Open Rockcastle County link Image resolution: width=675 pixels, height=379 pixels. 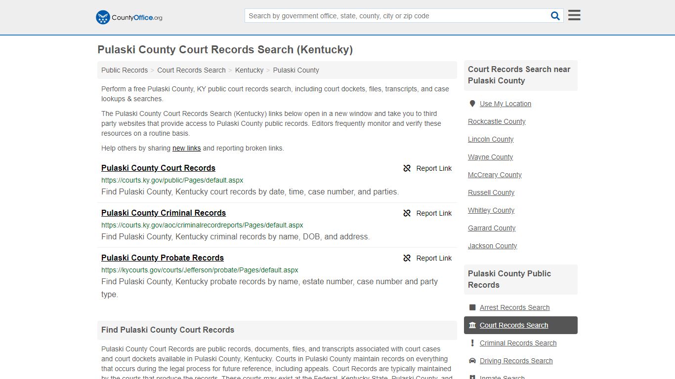[x=497, y=121]
